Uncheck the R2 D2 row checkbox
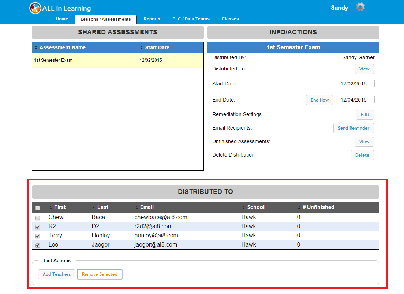Viewport: 404px width, 294px height. pyautogui.click(x=38, y=227)
